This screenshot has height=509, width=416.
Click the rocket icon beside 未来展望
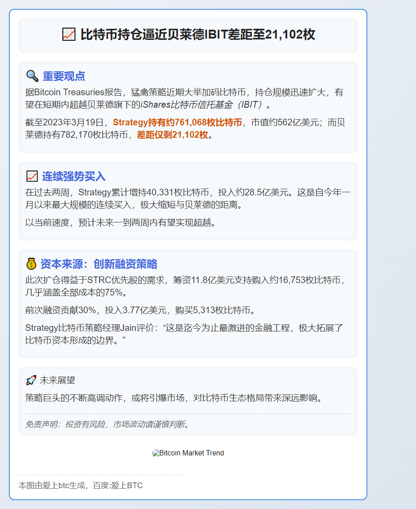click(31, 380)
